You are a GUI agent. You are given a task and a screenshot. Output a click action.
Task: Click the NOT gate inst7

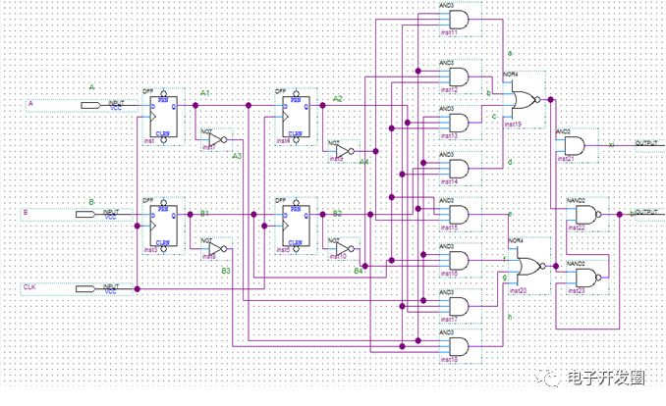point(217,139)
